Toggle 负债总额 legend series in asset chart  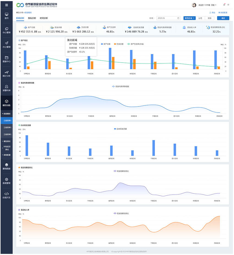[119, 44]
